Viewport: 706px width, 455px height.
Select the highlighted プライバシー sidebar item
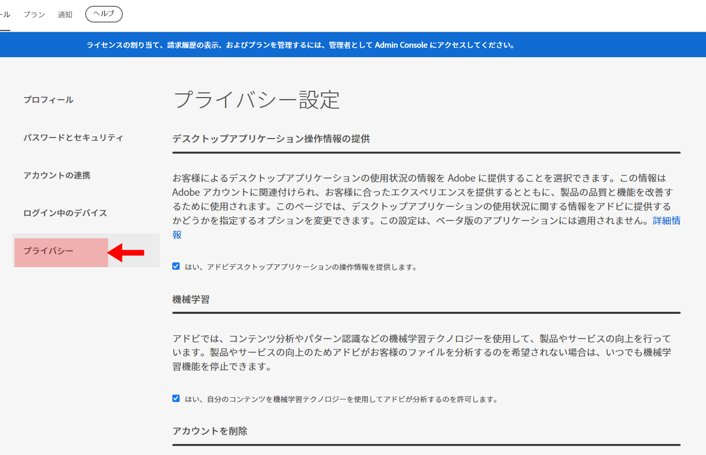coord(48,251)
